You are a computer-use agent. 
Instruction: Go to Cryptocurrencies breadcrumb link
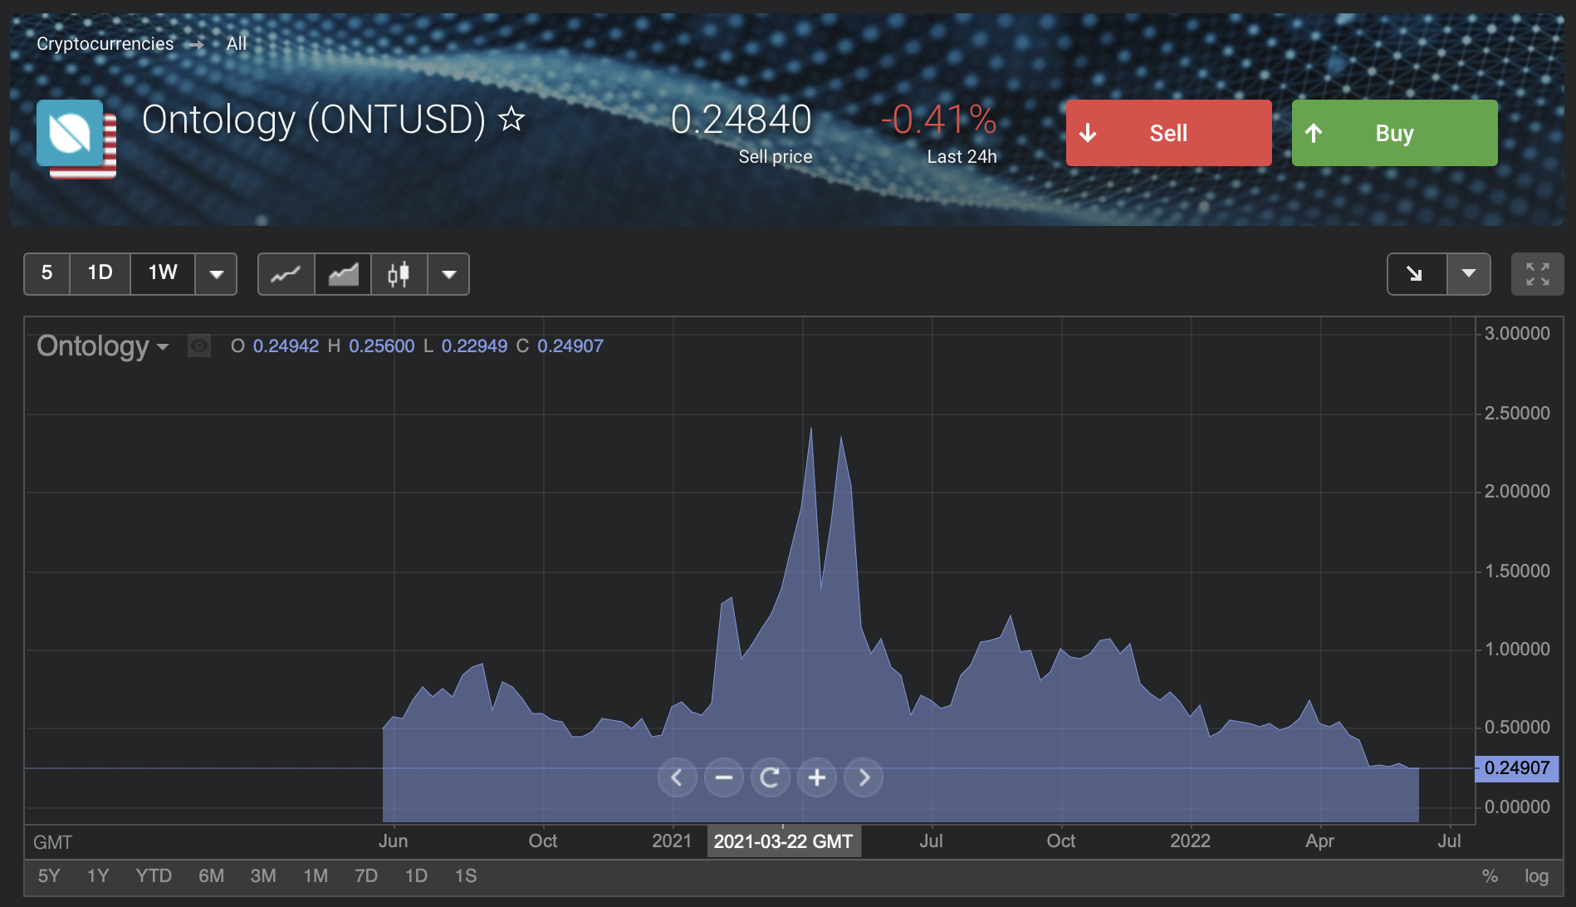[105, 44]
